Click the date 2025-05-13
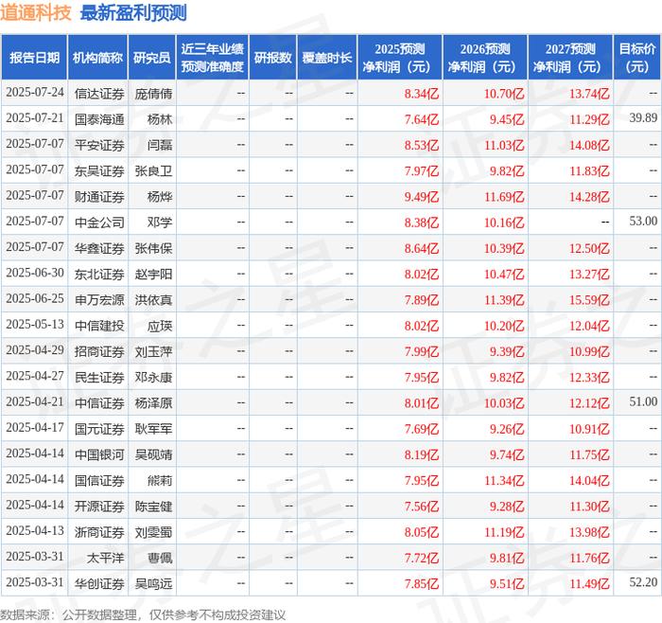Image resolution: width=662 pixels, height=623 pixels. tap(35, 325)
